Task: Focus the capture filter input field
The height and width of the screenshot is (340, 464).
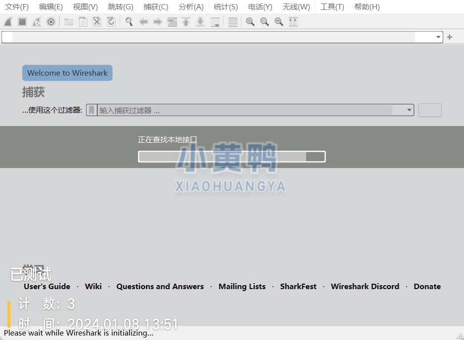Action: [251, 110]
